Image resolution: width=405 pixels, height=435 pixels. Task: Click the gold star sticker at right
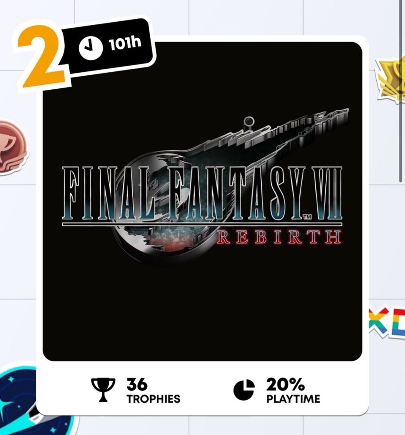click(x=391, y=79)
